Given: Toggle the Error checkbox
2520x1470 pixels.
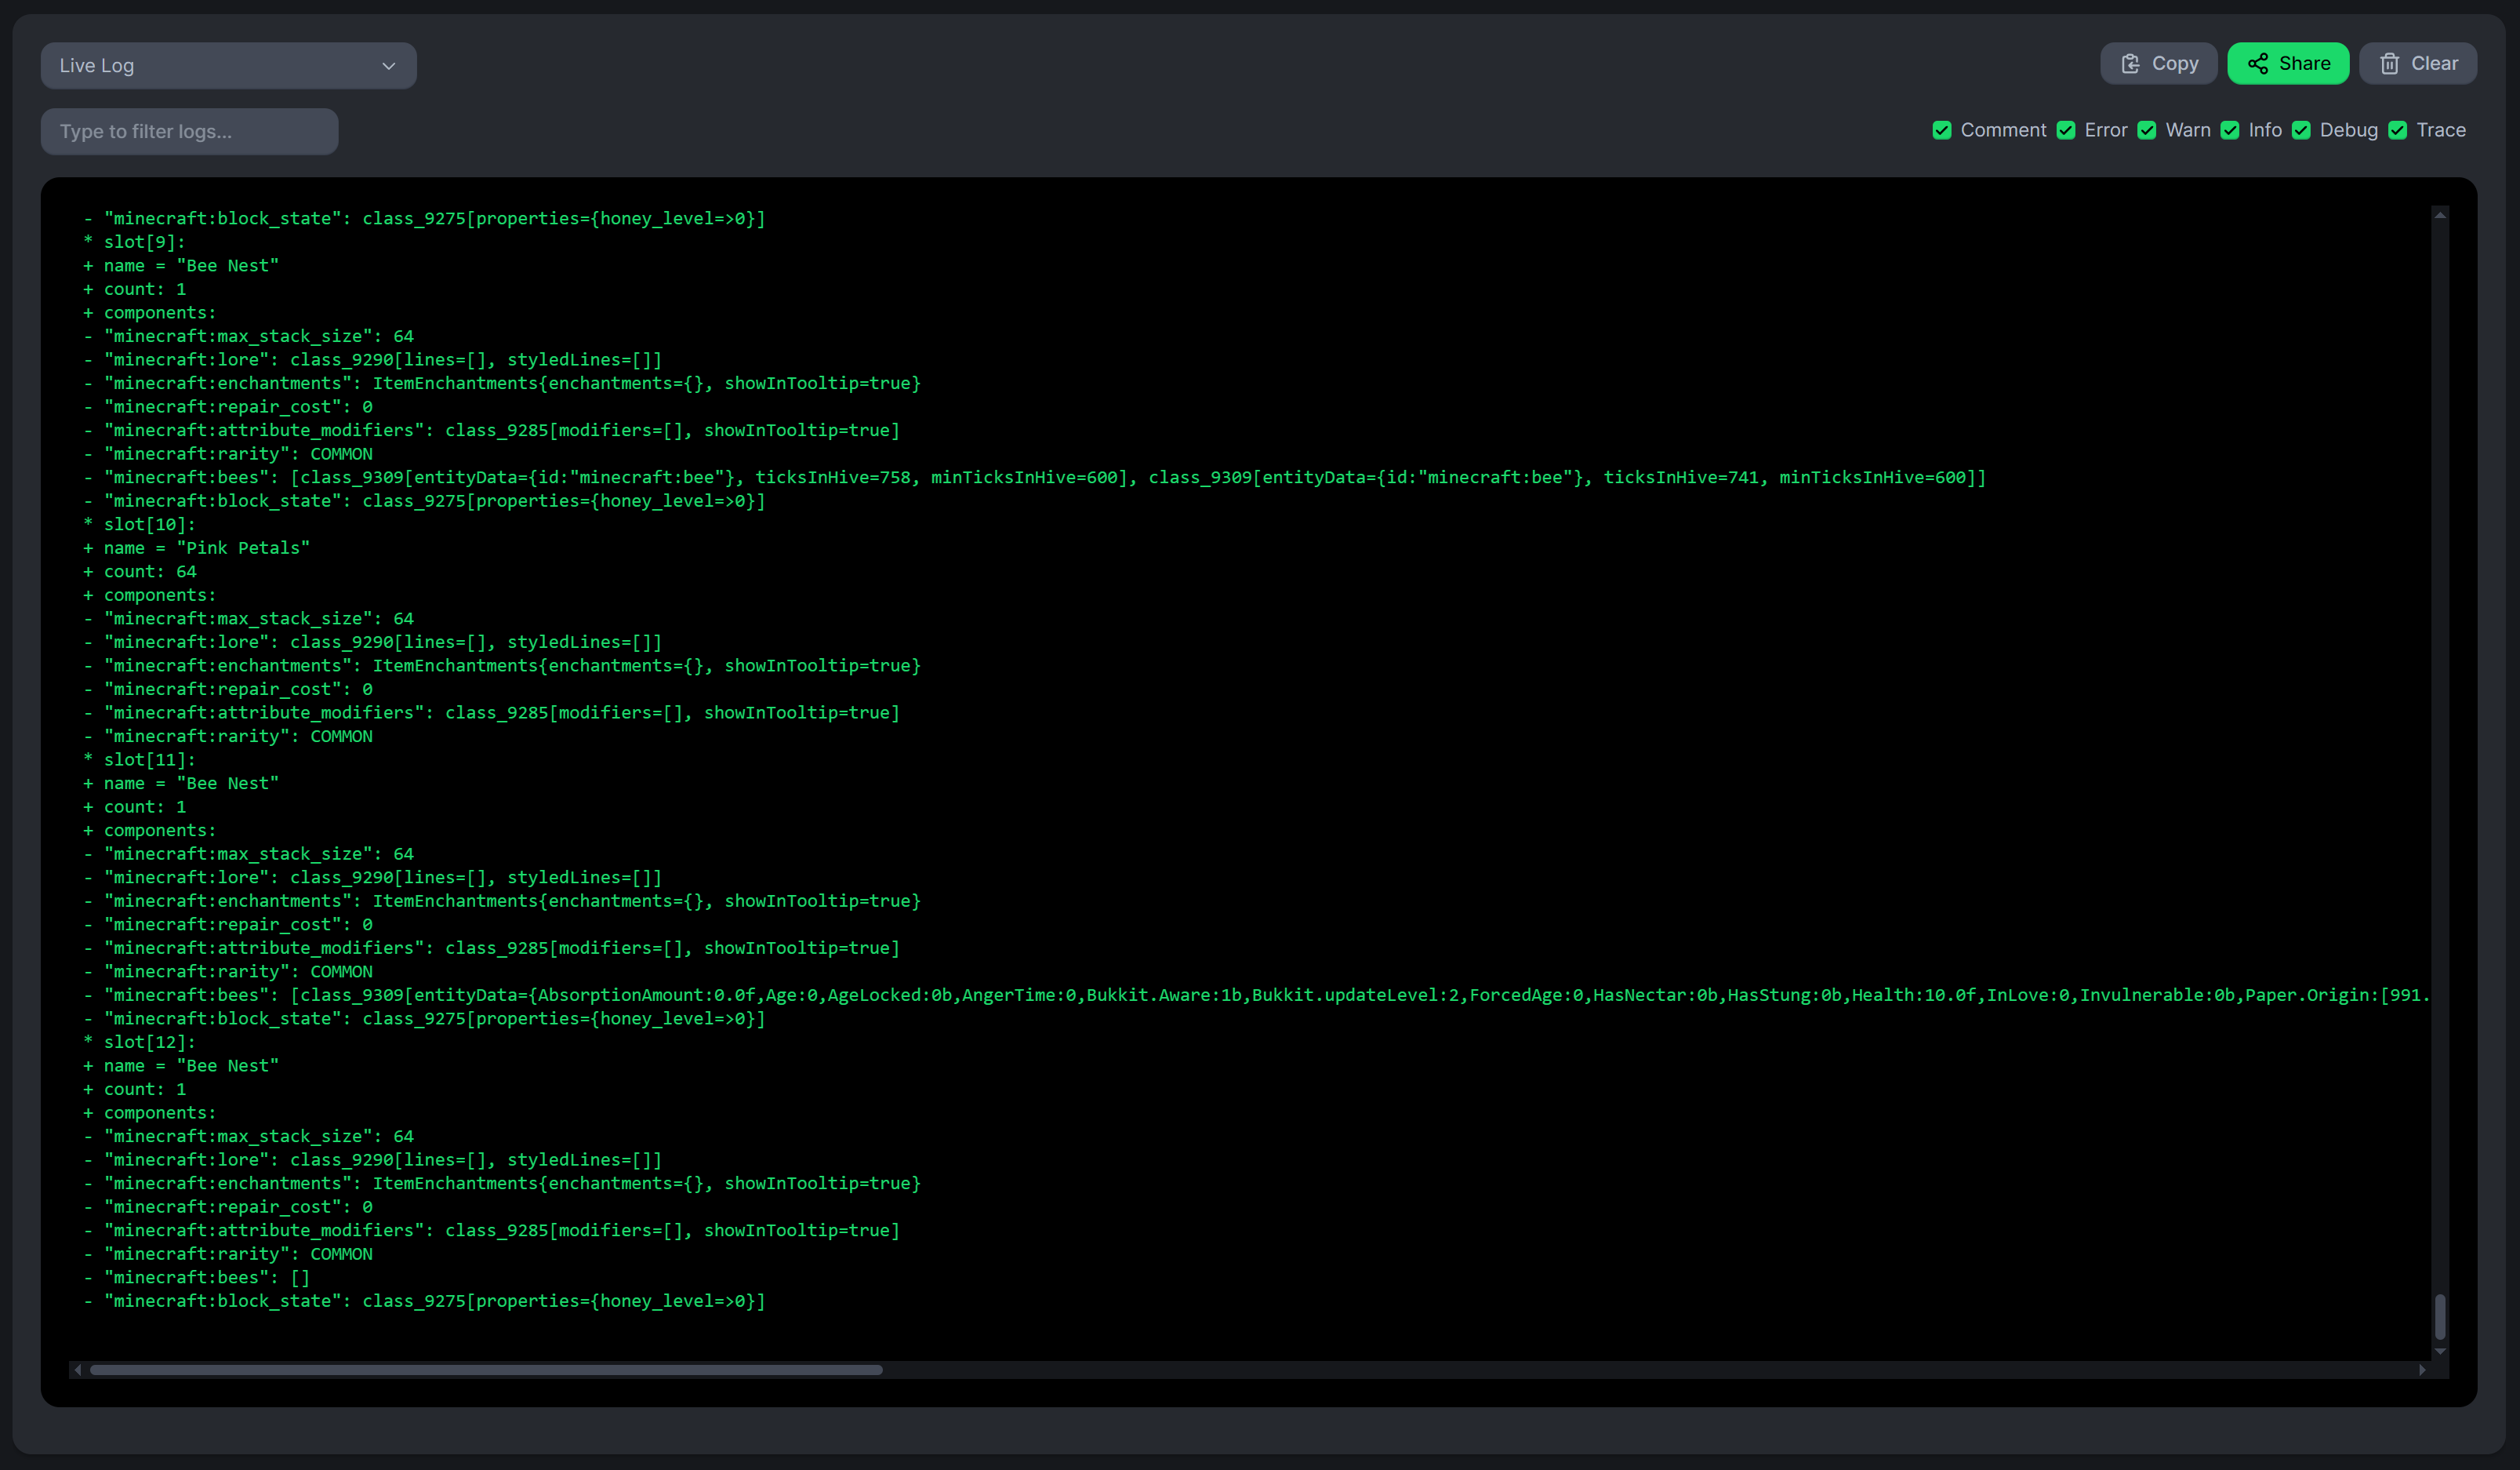Looking at the screenshot, I should coord(2065,130).
